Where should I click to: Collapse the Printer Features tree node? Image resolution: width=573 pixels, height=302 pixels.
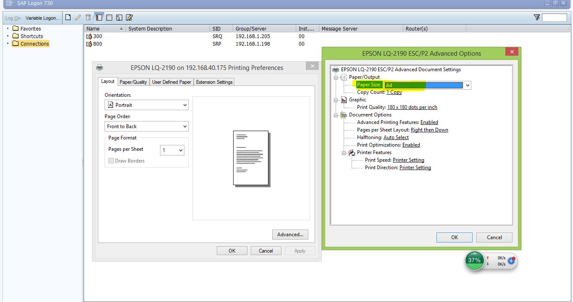pos(344,153)
